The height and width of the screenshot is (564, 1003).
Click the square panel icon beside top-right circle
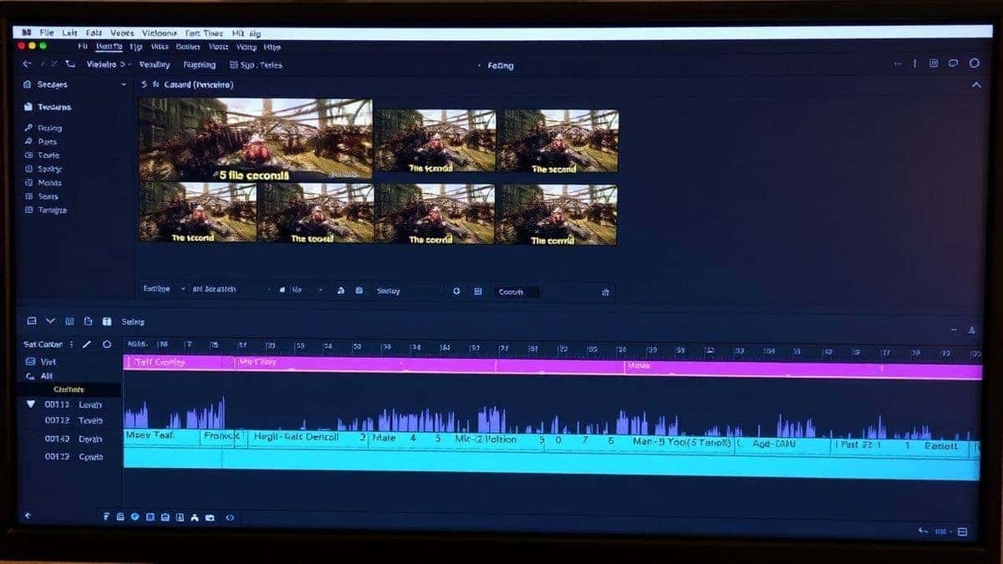[954, 64]
